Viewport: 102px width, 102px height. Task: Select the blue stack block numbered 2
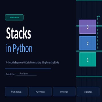88,43
